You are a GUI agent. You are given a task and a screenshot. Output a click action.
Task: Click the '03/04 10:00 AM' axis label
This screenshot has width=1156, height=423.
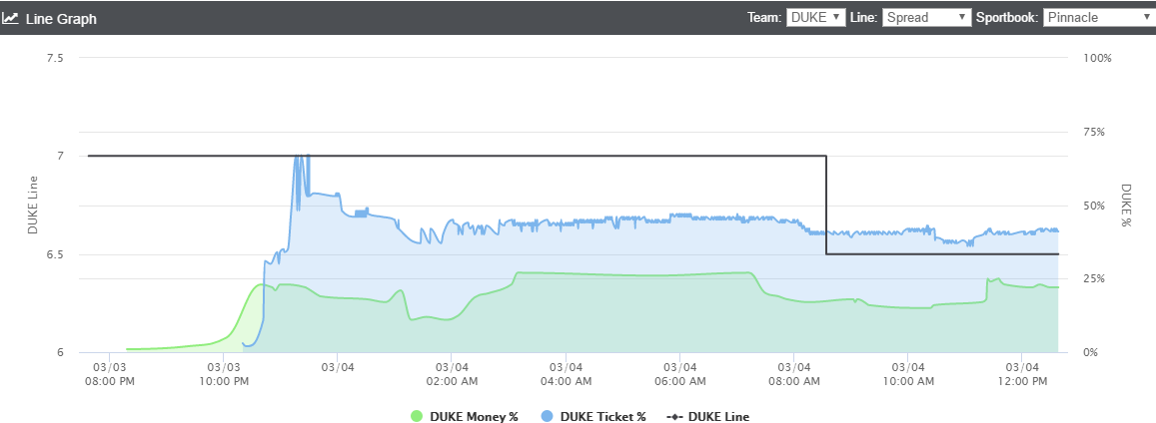(907, 373)
